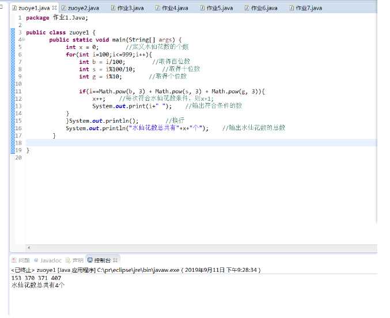
Task: Click line number 20 in the gutter
Action: (18, 157)
